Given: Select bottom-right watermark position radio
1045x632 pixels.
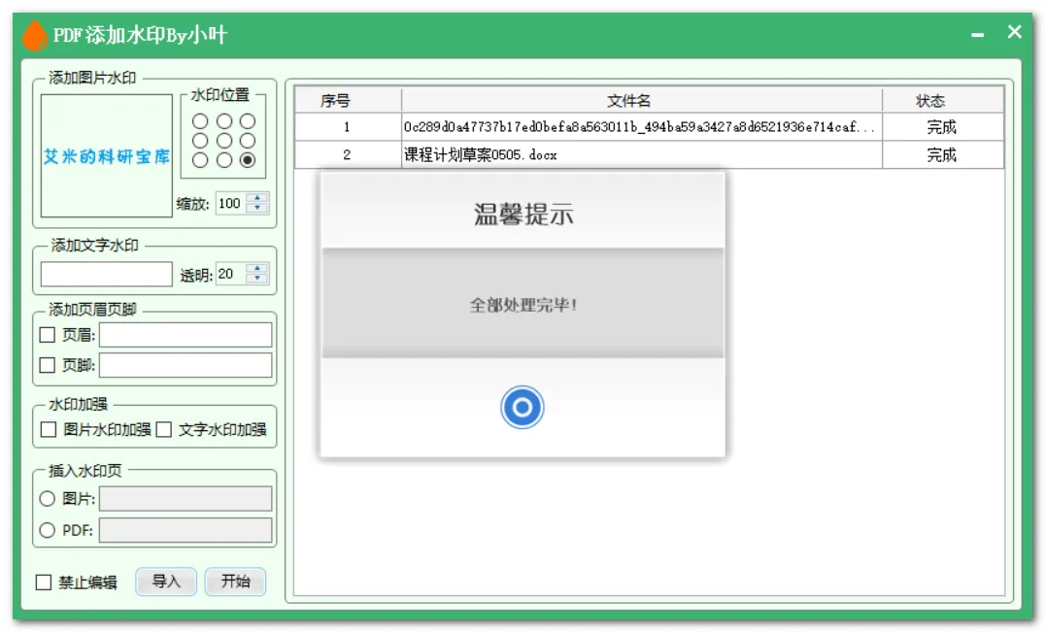Looking at the screenshot, I should [x=248, y=160].
